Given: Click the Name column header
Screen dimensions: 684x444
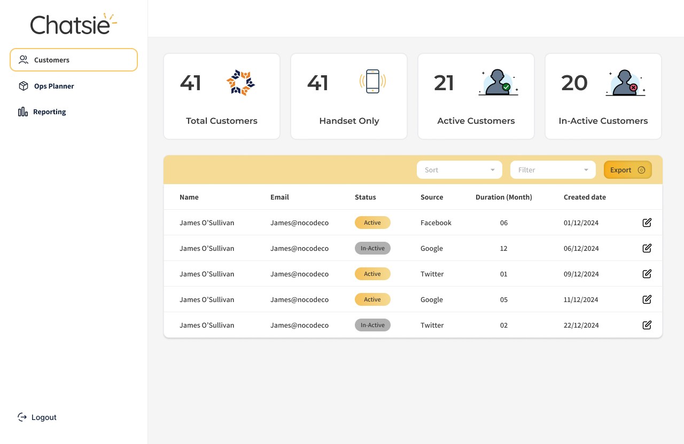Looking at the screenshot, I should click(x=189, y=197).
